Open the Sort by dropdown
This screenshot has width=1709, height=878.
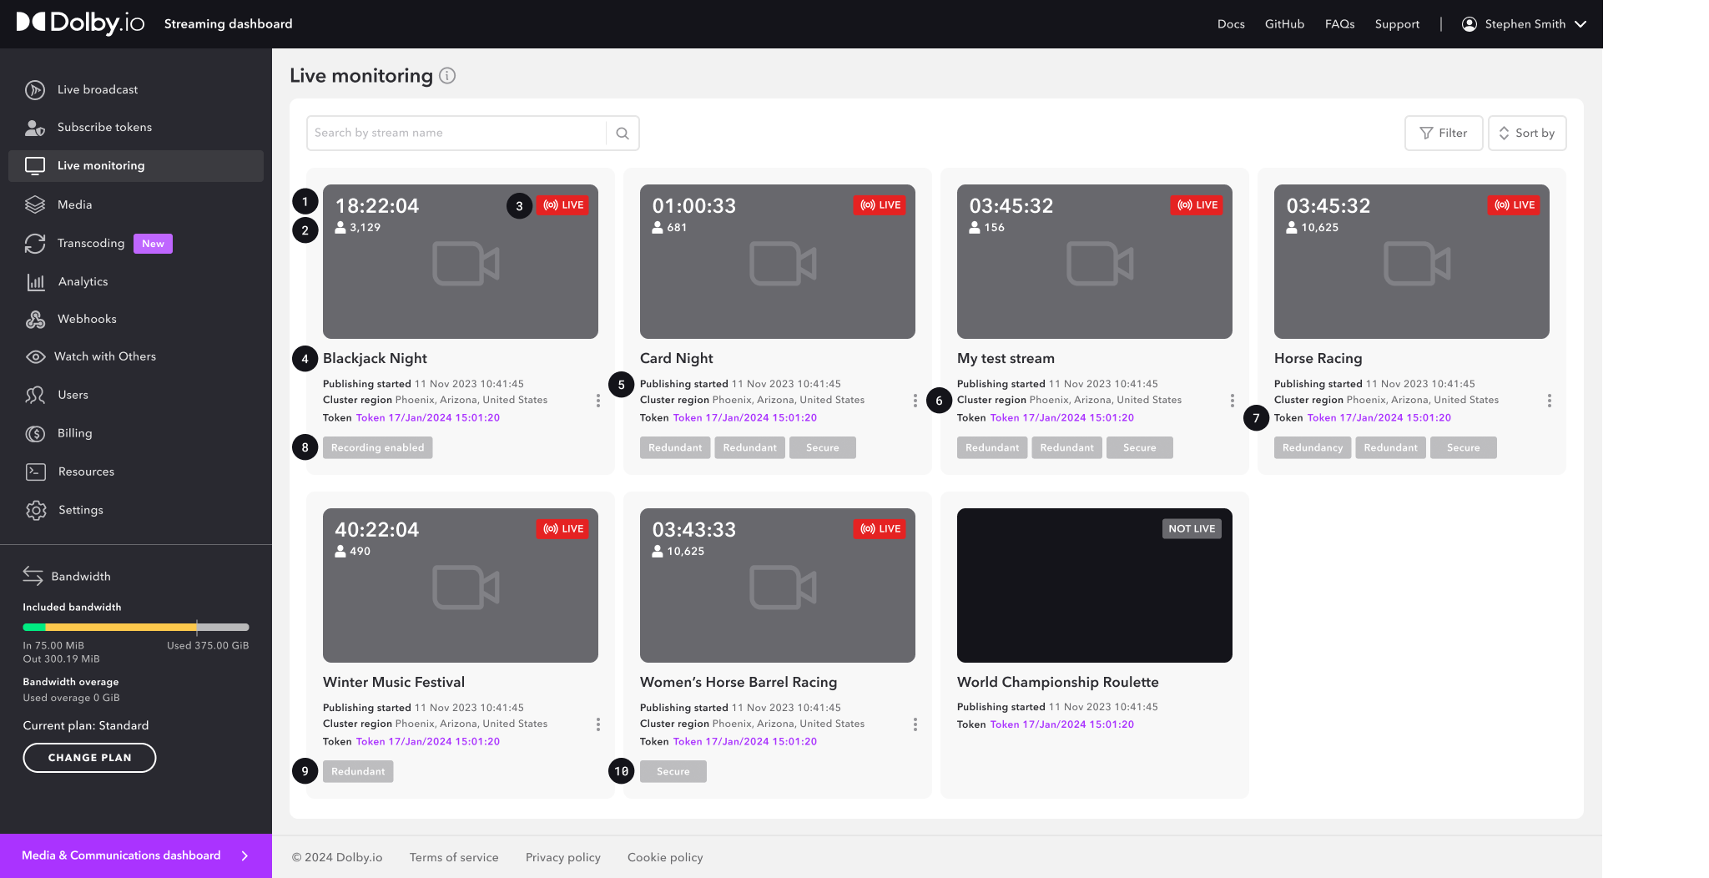[1526, 134]
